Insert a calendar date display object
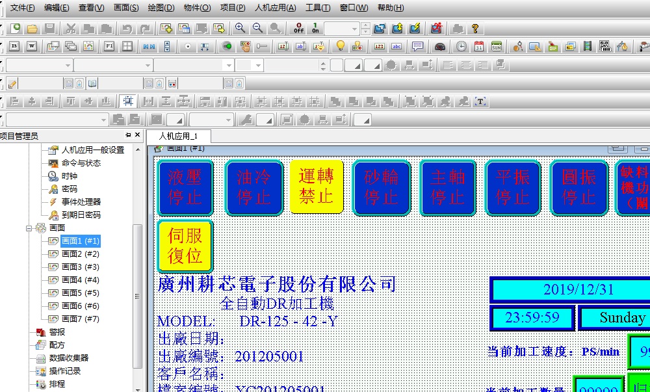 pyautogui.click(x=478, y=46)
